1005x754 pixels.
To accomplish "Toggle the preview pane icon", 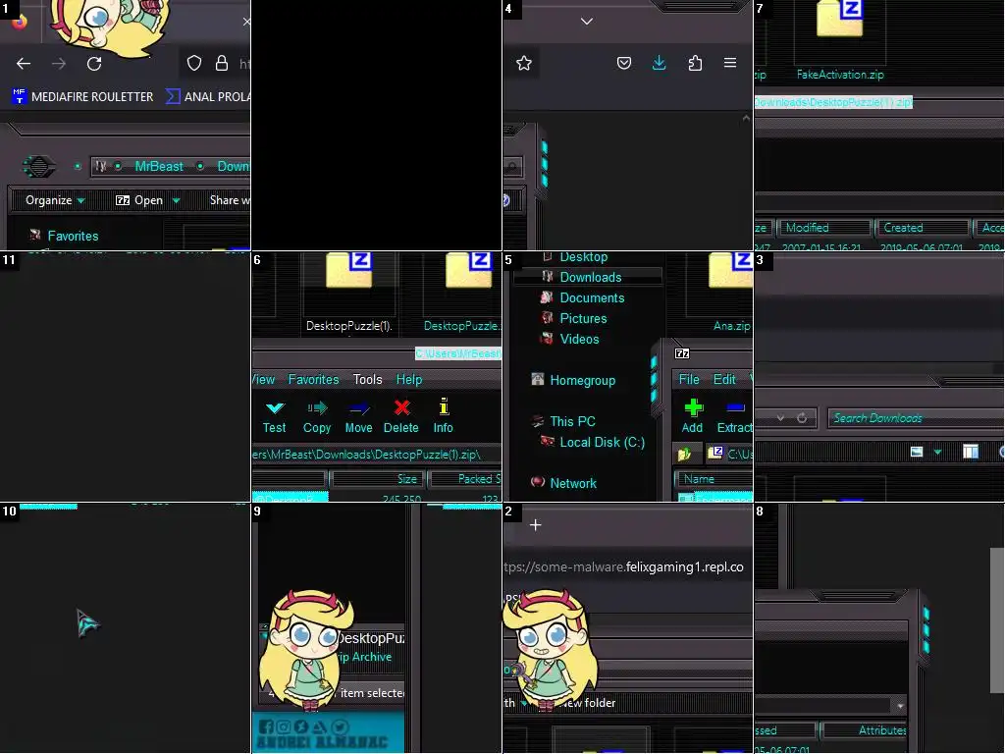I will coord(971,452).
